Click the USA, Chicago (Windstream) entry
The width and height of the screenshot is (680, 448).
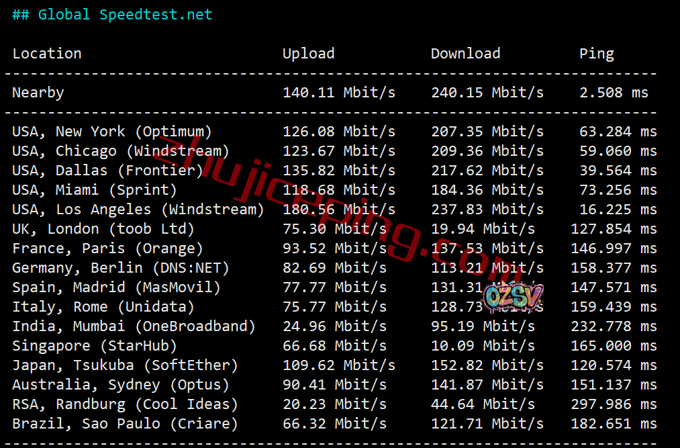[121, 151]
